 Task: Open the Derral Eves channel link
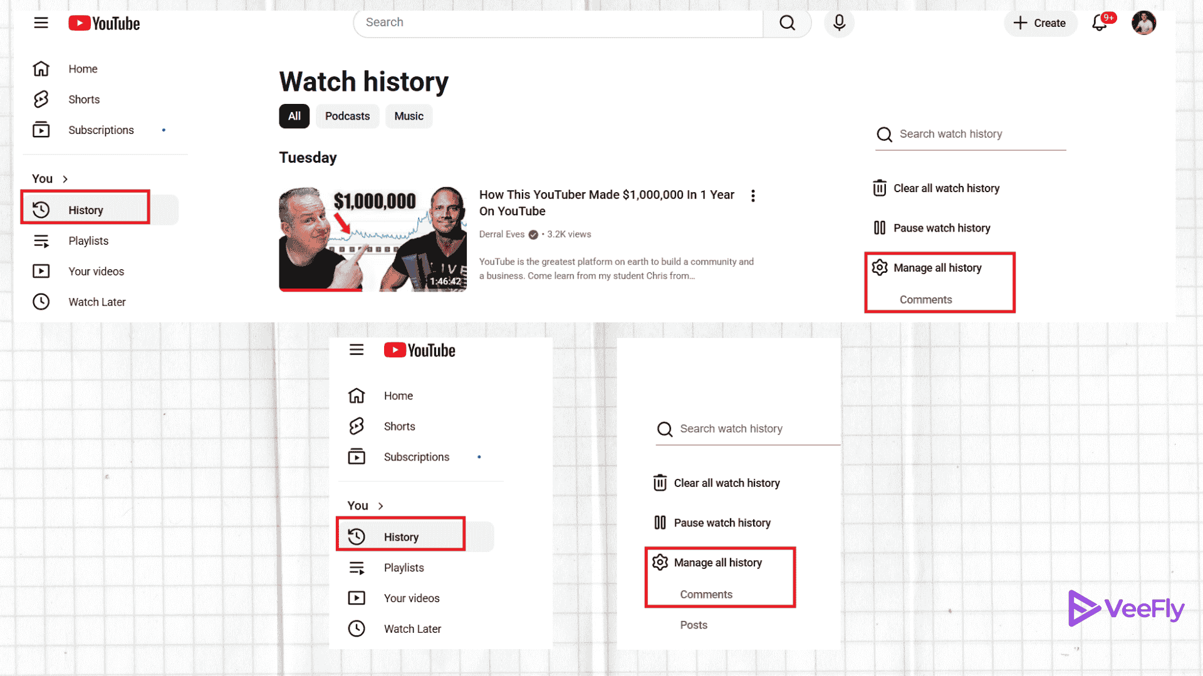[502, 234]
